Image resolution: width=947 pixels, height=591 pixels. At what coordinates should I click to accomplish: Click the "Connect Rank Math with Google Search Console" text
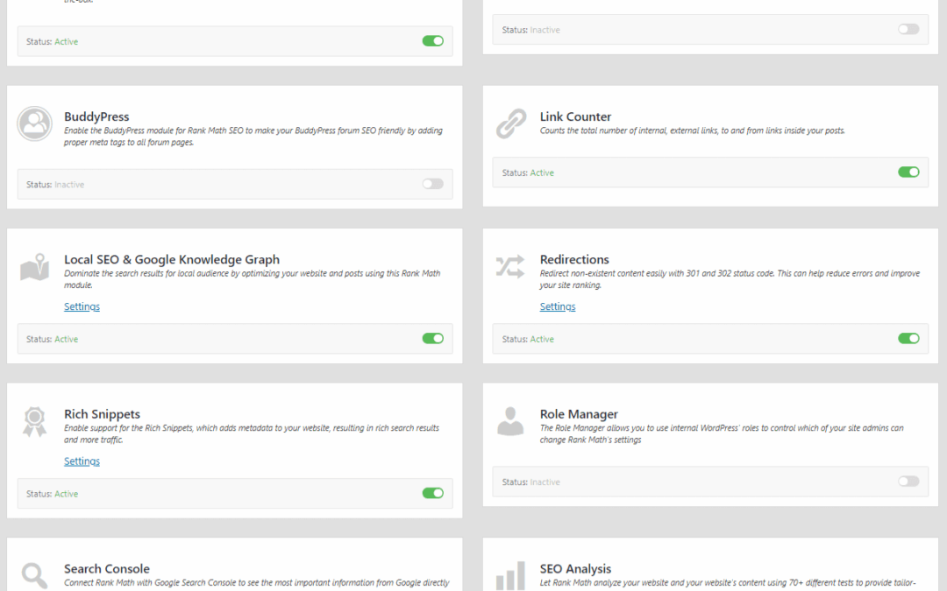(x=257, y=582)
